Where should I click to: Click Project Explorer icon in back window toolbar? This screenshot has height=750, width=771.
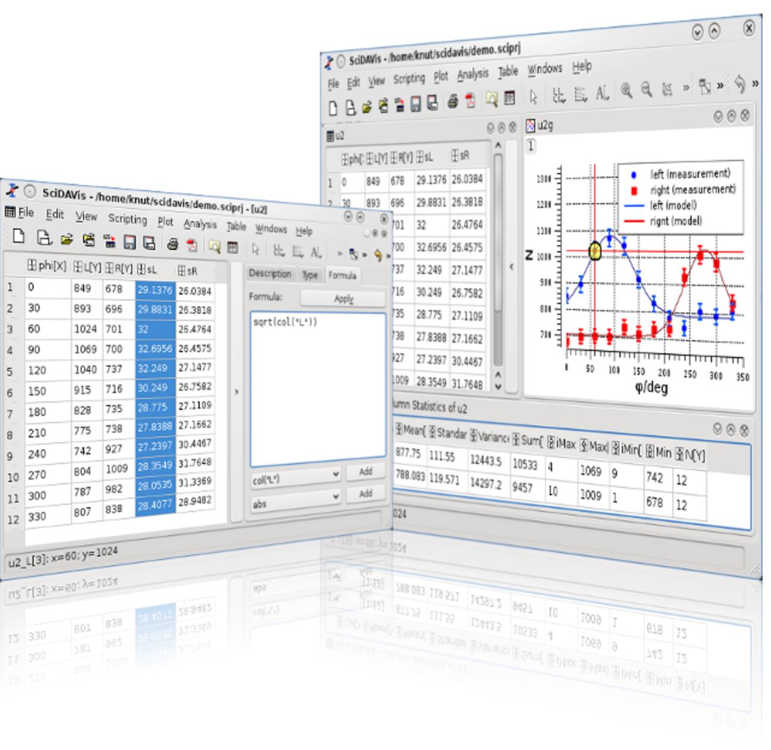pos(492,99)
